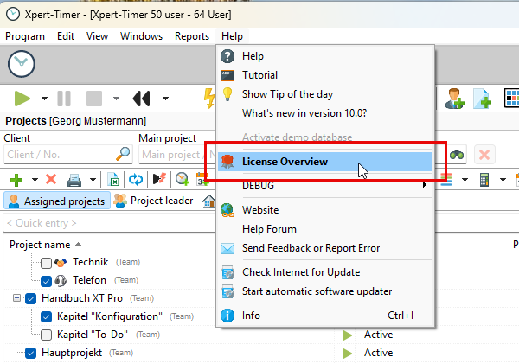The image size is (519, 364).
Task: Click the Client / No. input field
Action: coord(59,155)
